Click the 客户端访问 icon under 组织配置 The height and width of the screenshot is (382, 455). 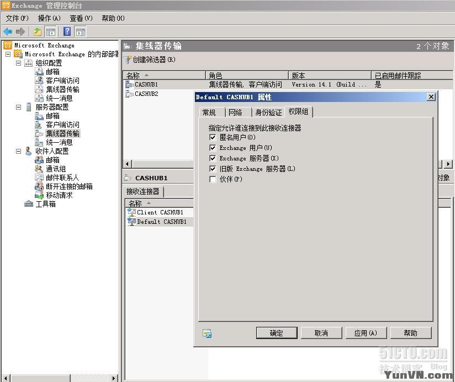[39, 80]
